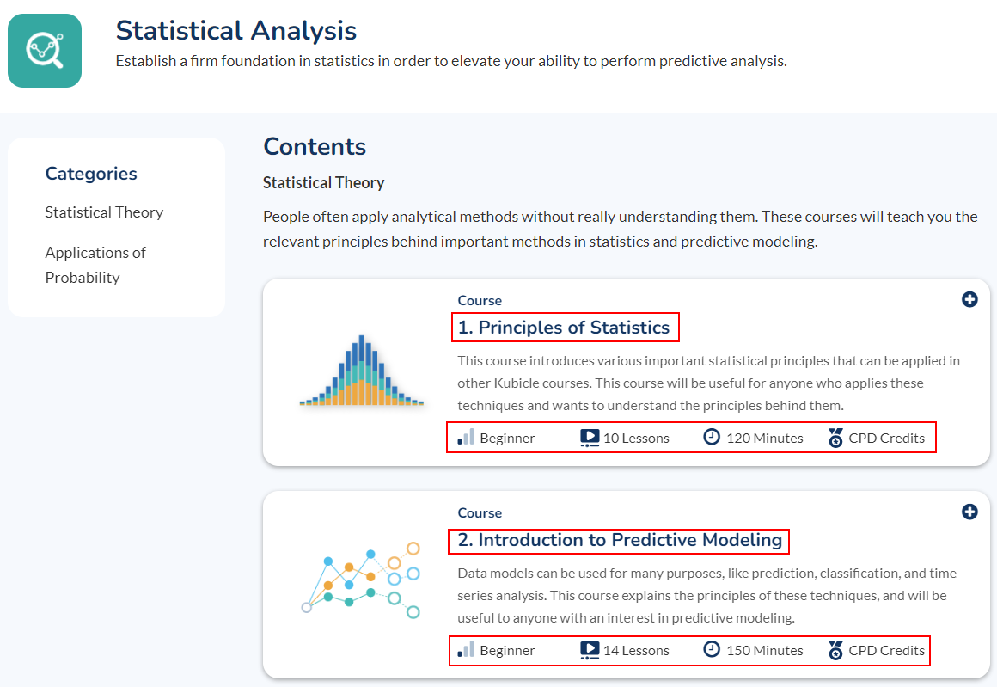Viewport: 997px width, 687px height.
Task: Select the Statistical Theory category
Action: (104, 212)
